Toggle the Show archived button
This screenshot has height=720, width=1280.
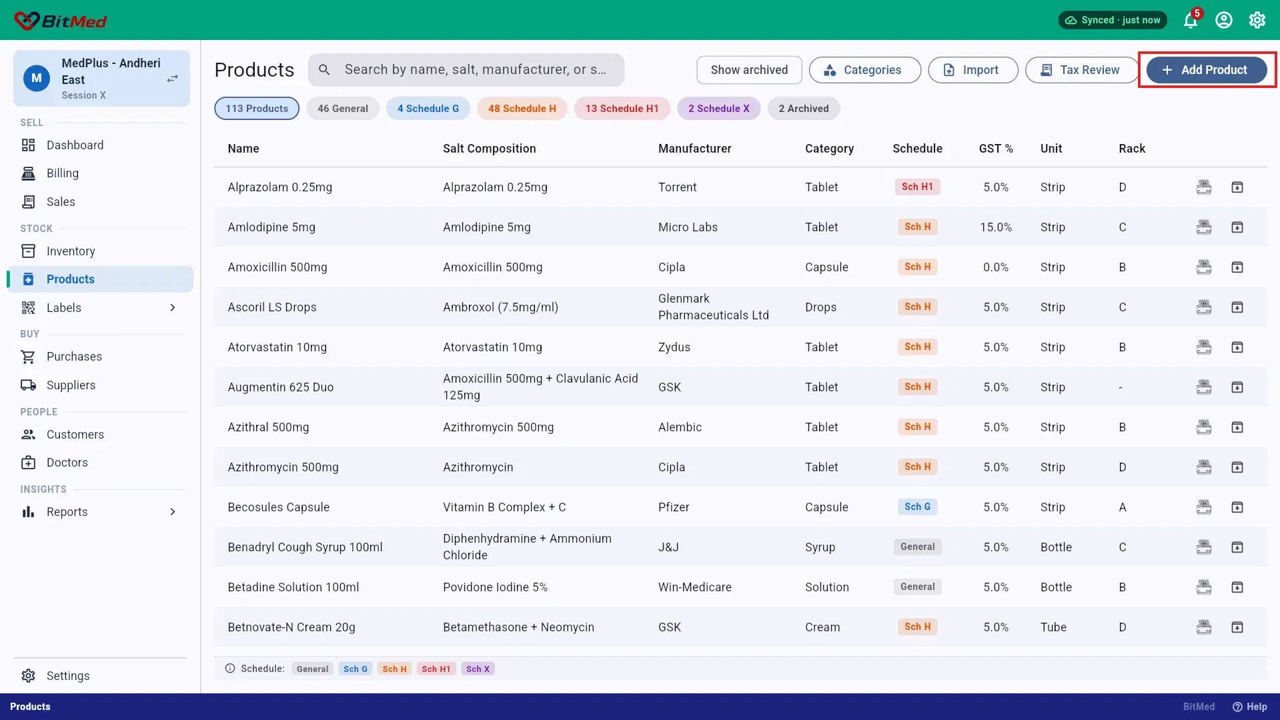[x=749, y=70]
